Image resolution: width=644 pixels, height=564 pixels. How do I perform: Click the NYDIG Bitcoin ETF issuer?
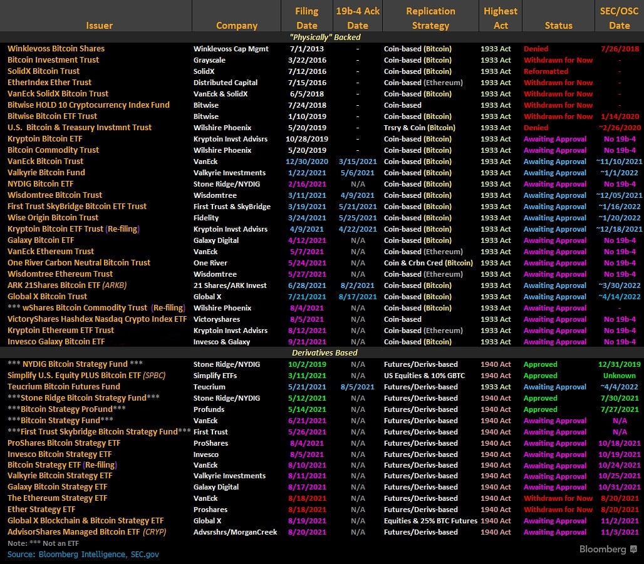click(x=40, y=184)
